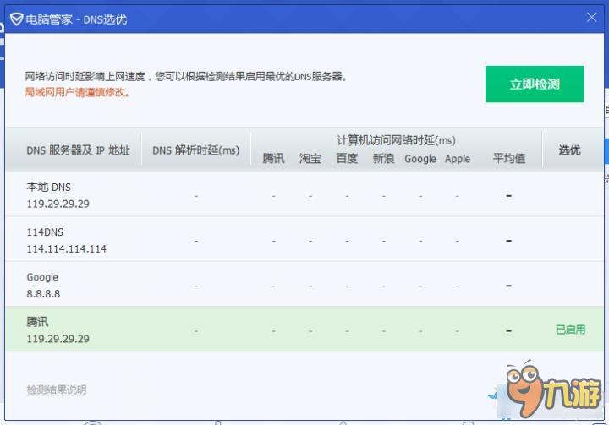The height and width of the screenshot is (425, 609).
Task: Select the 114DNS server name
Action: click(x=45, y=232)
